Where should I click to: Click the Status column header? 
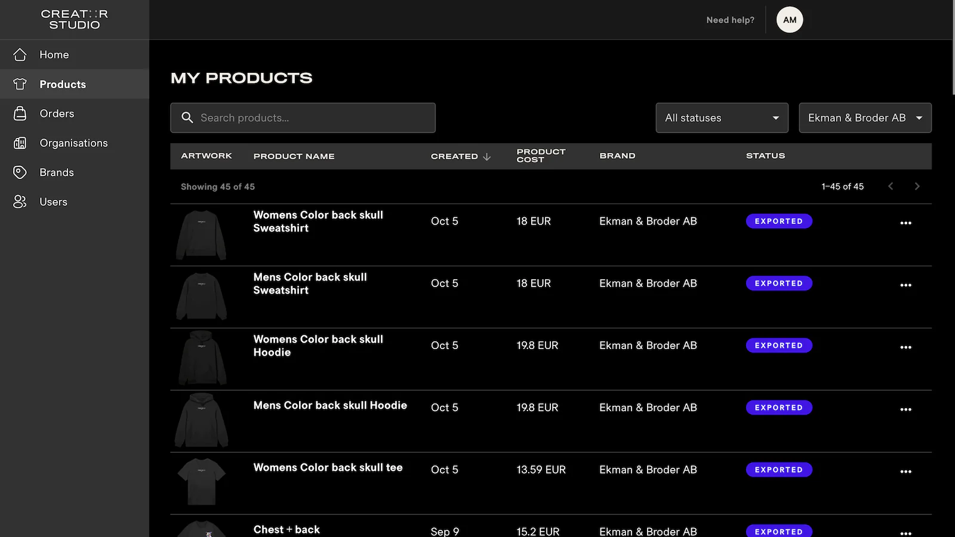pyautogui.click(x=765, y=156)
